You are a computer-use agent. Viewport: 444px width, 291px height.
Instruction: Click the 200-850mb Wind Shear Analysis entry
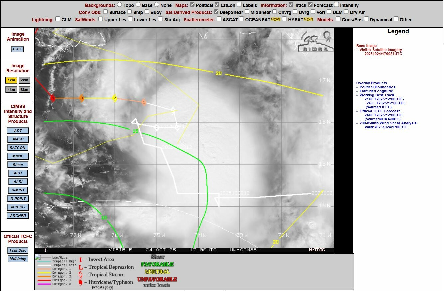(388, 123)
